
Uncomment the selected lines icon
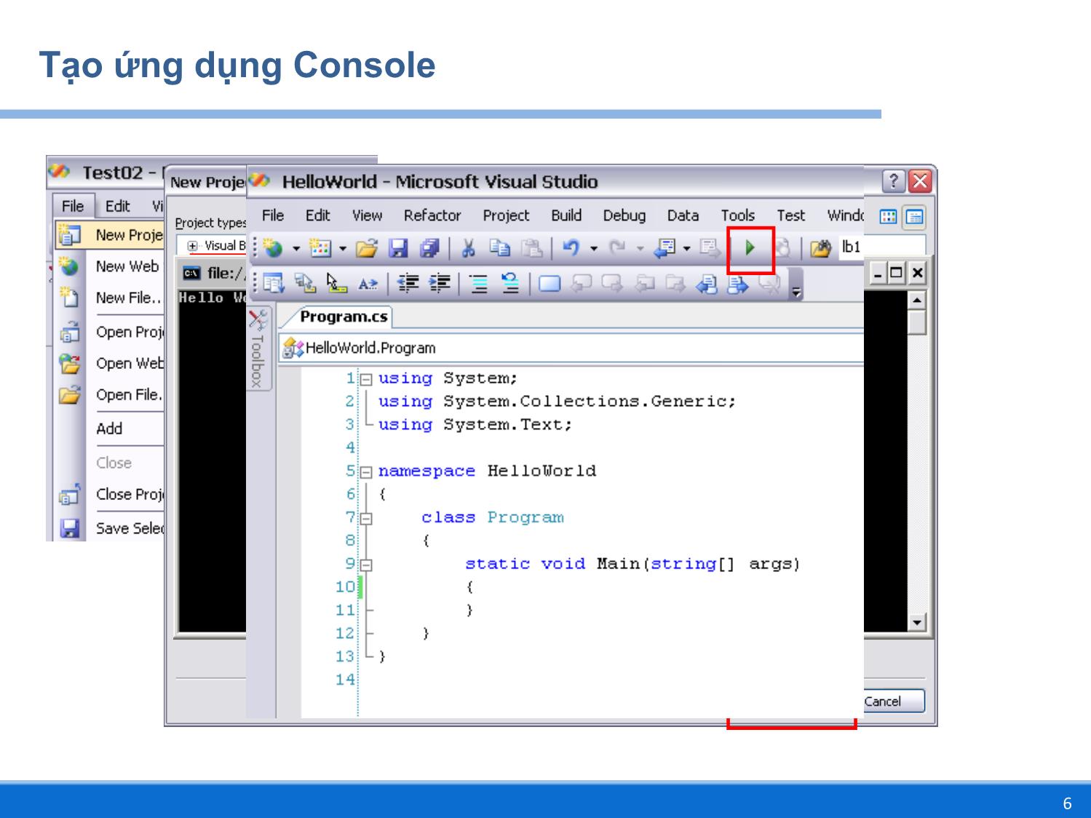pos(510,283)
